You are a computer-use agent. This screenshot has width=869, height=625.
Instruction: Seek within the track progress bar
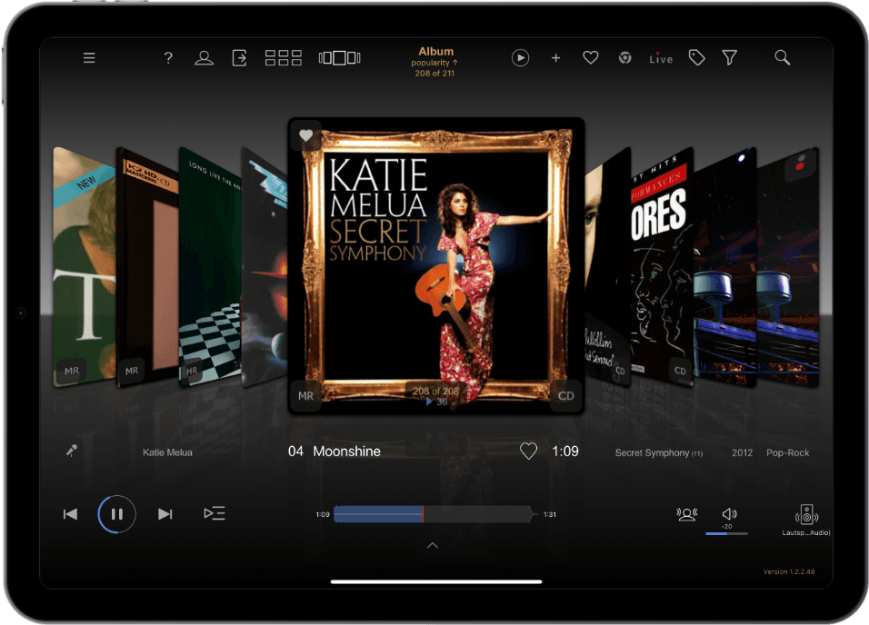[435, 514]
